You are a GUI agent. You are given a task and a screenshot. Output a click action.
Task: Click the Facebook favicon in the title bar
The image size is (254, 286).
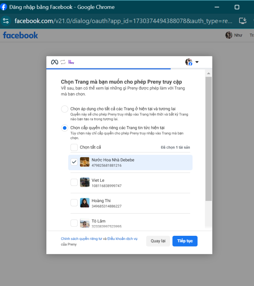[3, 7]
